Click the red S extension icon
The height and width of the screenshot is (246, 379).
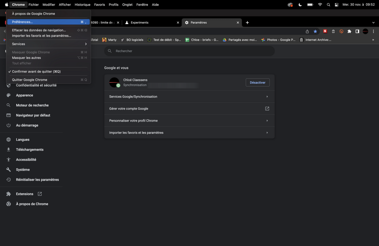tap(325, 31)
